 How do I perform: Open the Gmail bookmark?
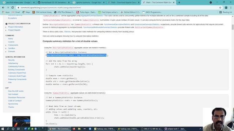pyautogui.click(x=16, y=12)
